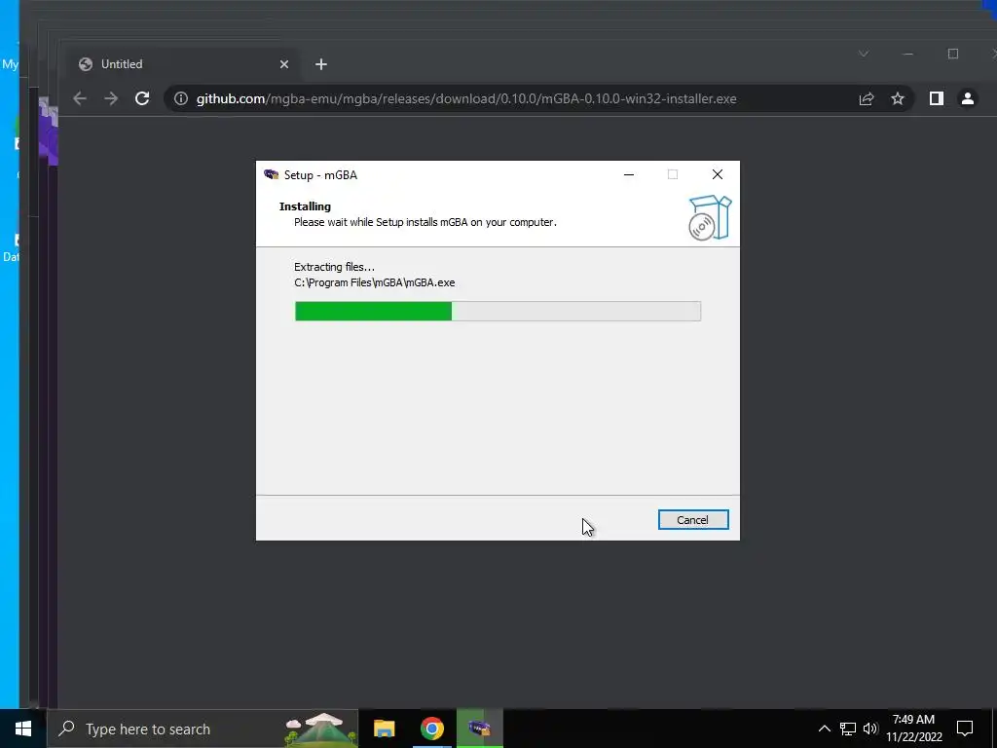Viewport: 997px width, 748px height.
Task: Go forward in Chrome browser
Action: point(111,98)
